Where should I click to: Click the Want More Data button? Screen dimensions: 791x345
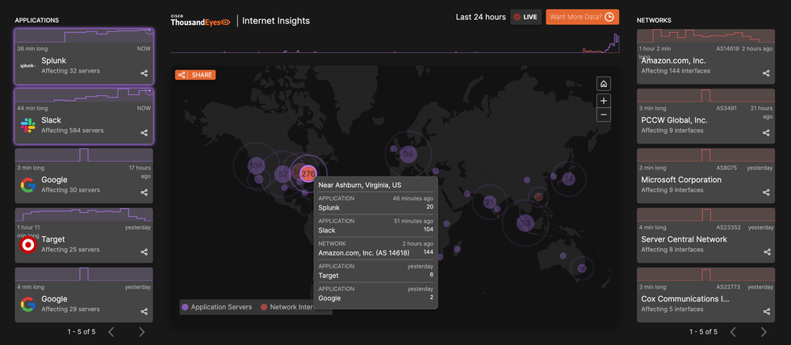coord(582,17)
